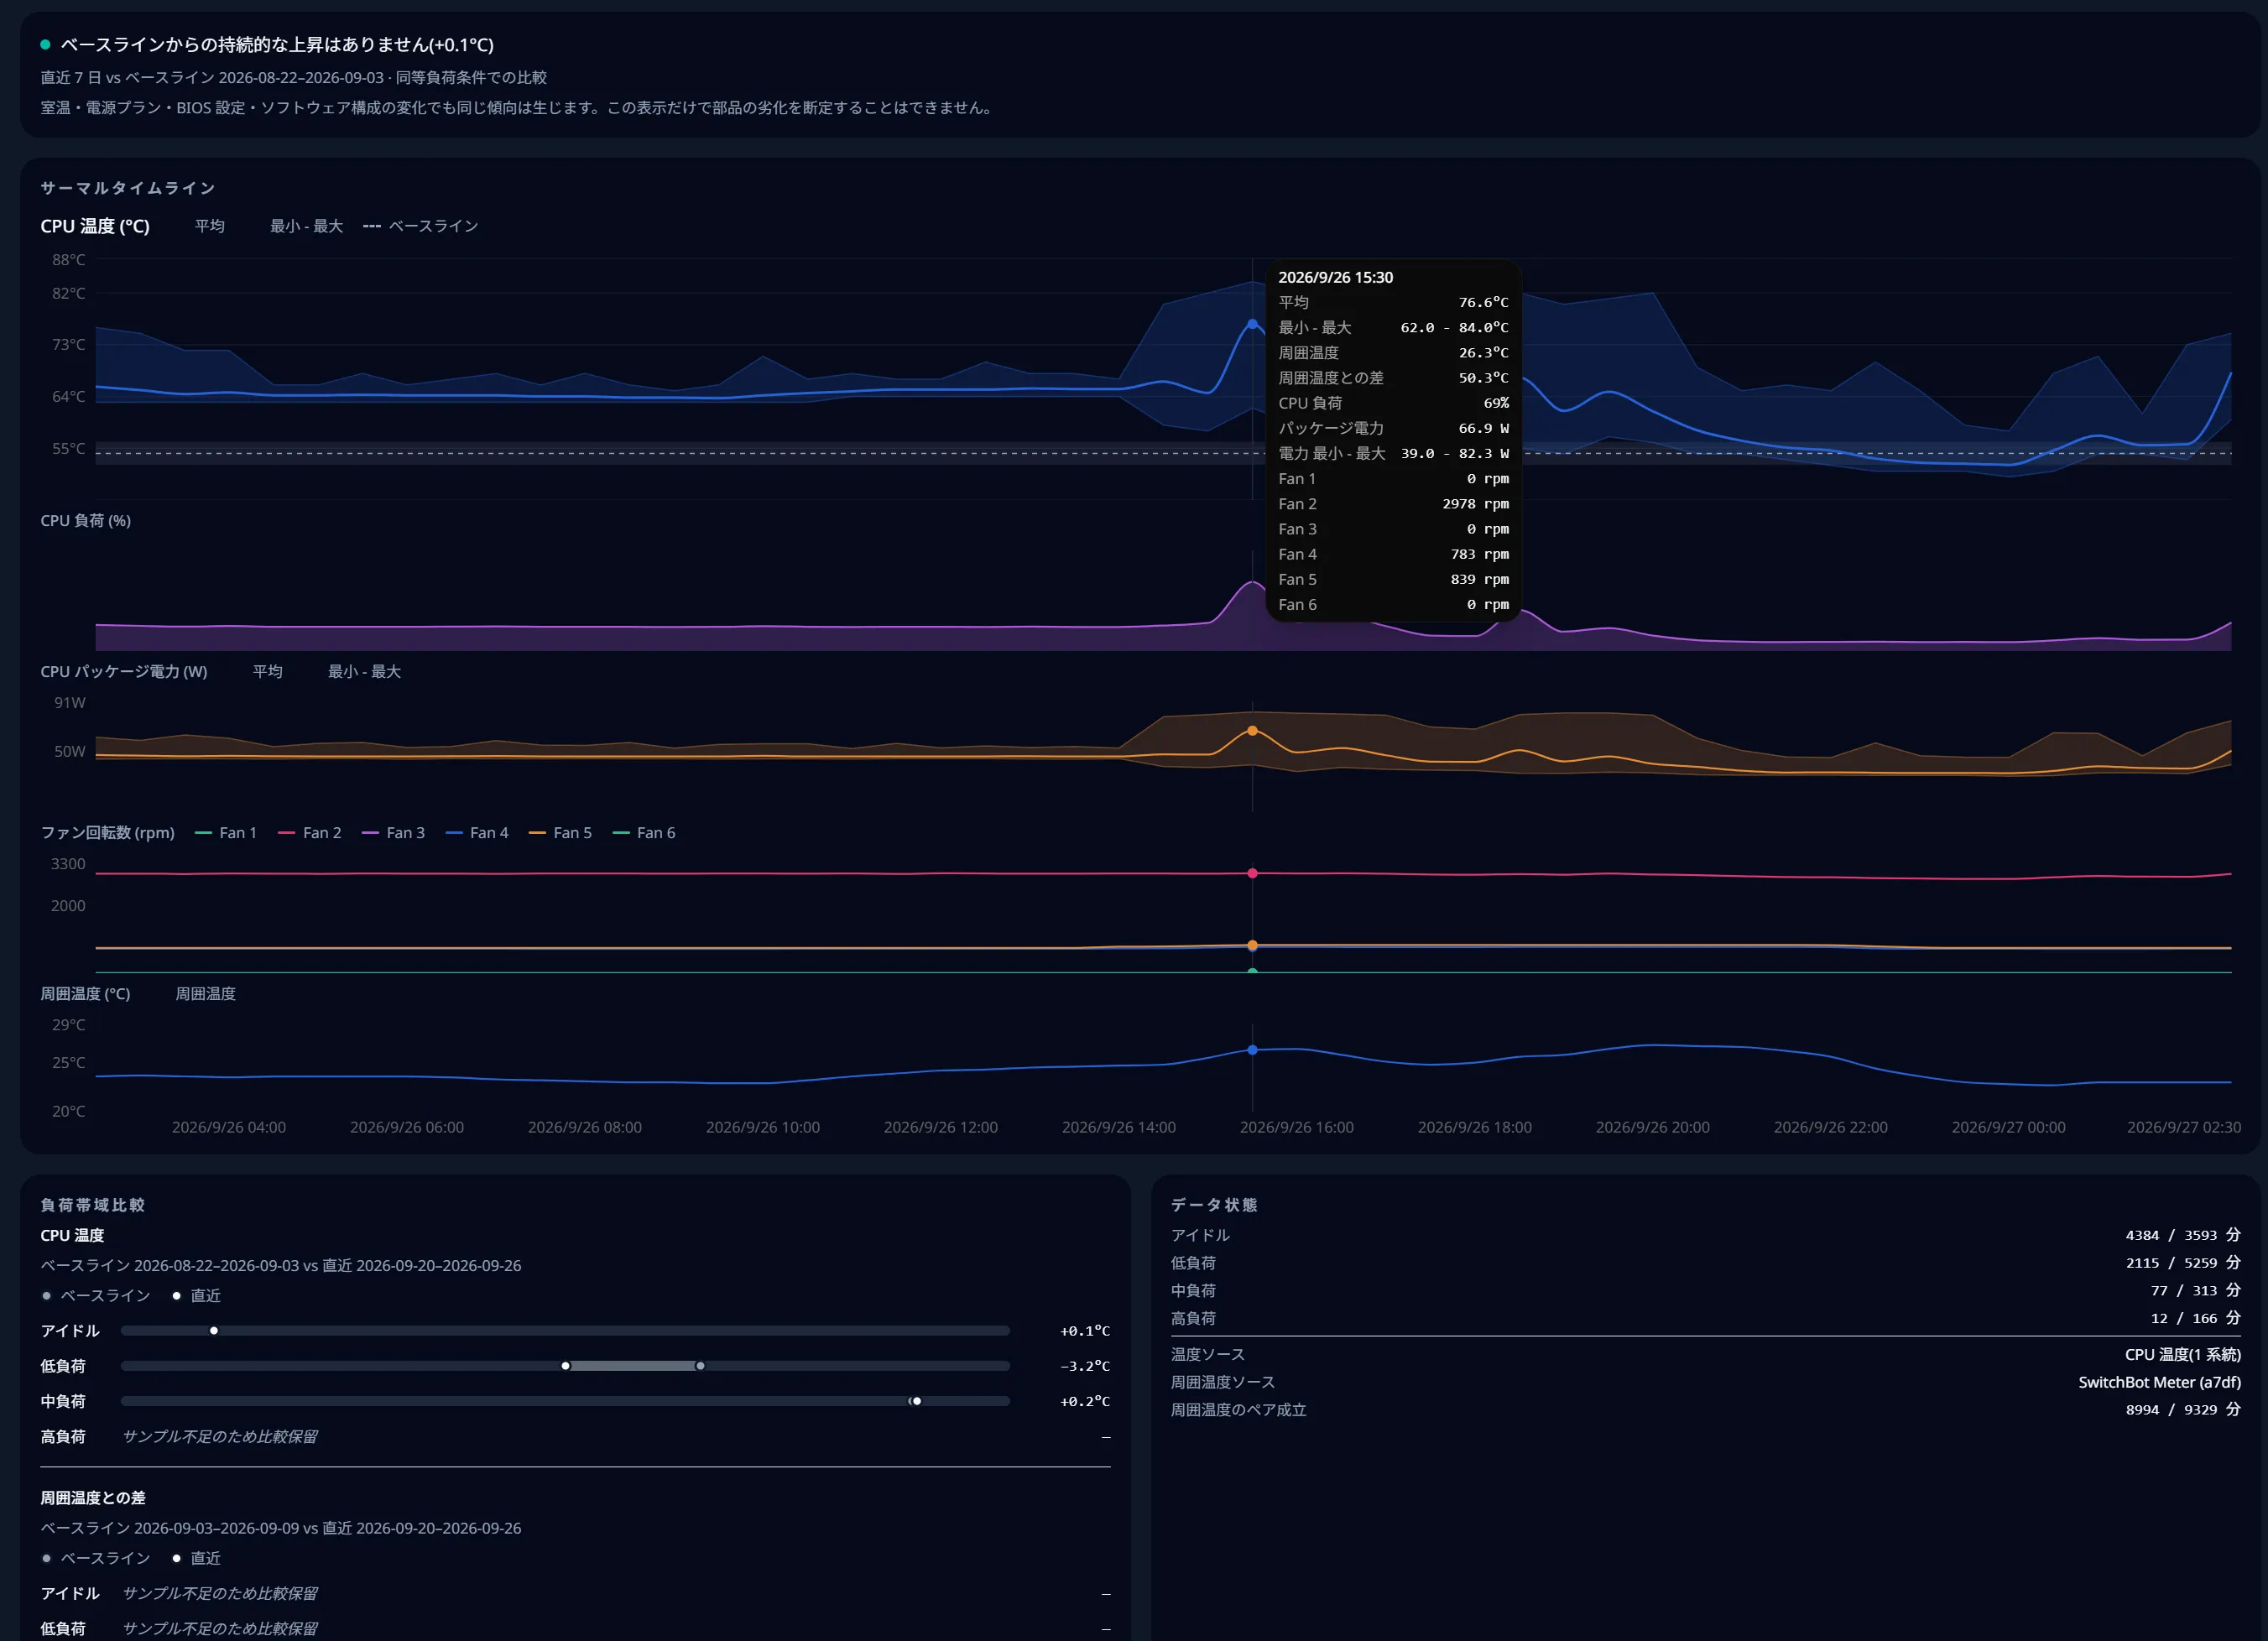Click the アイドル comparison bar marker in CPU 温度
2268x1641 pixels.
click(x=214, y=1331)
